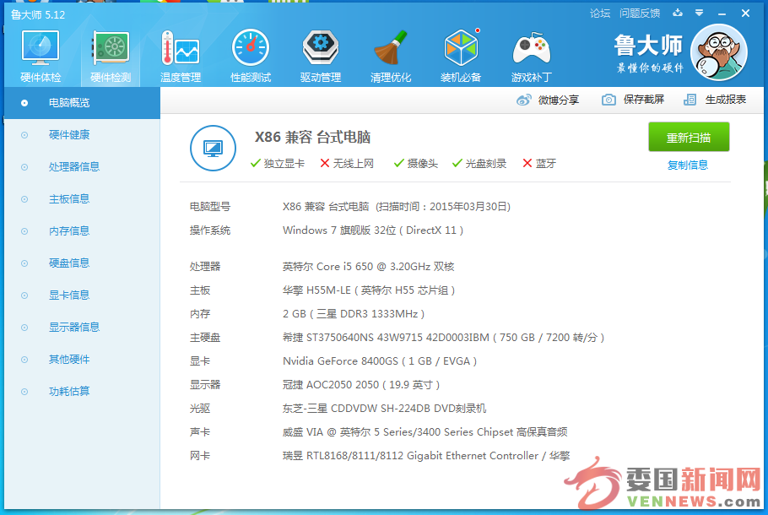Click optical drive value 东芝-三星 CDDVDW
This screenshot has height=515, width=768.
pos(385,409)
